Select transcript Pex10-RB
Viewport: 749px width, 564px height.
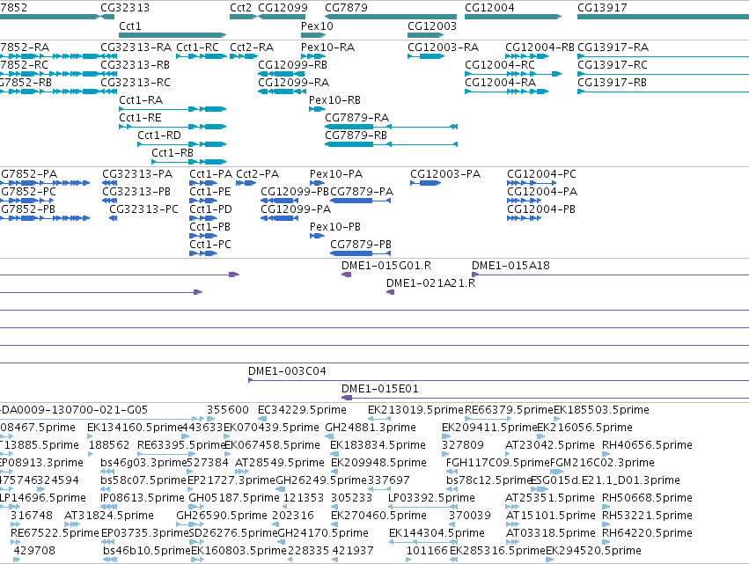click(x=317, y=109)
